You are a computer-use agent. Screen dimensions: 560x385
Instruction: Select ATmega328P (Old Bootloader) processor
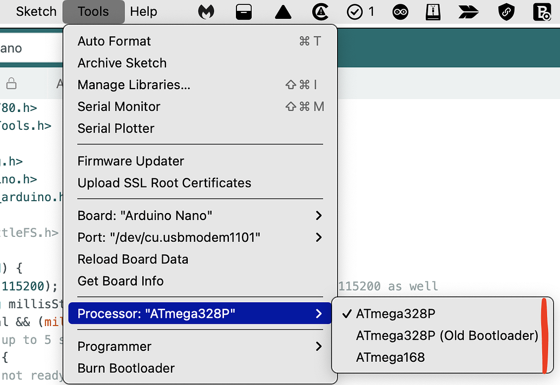pyautogui.click(x=446, y=336)
